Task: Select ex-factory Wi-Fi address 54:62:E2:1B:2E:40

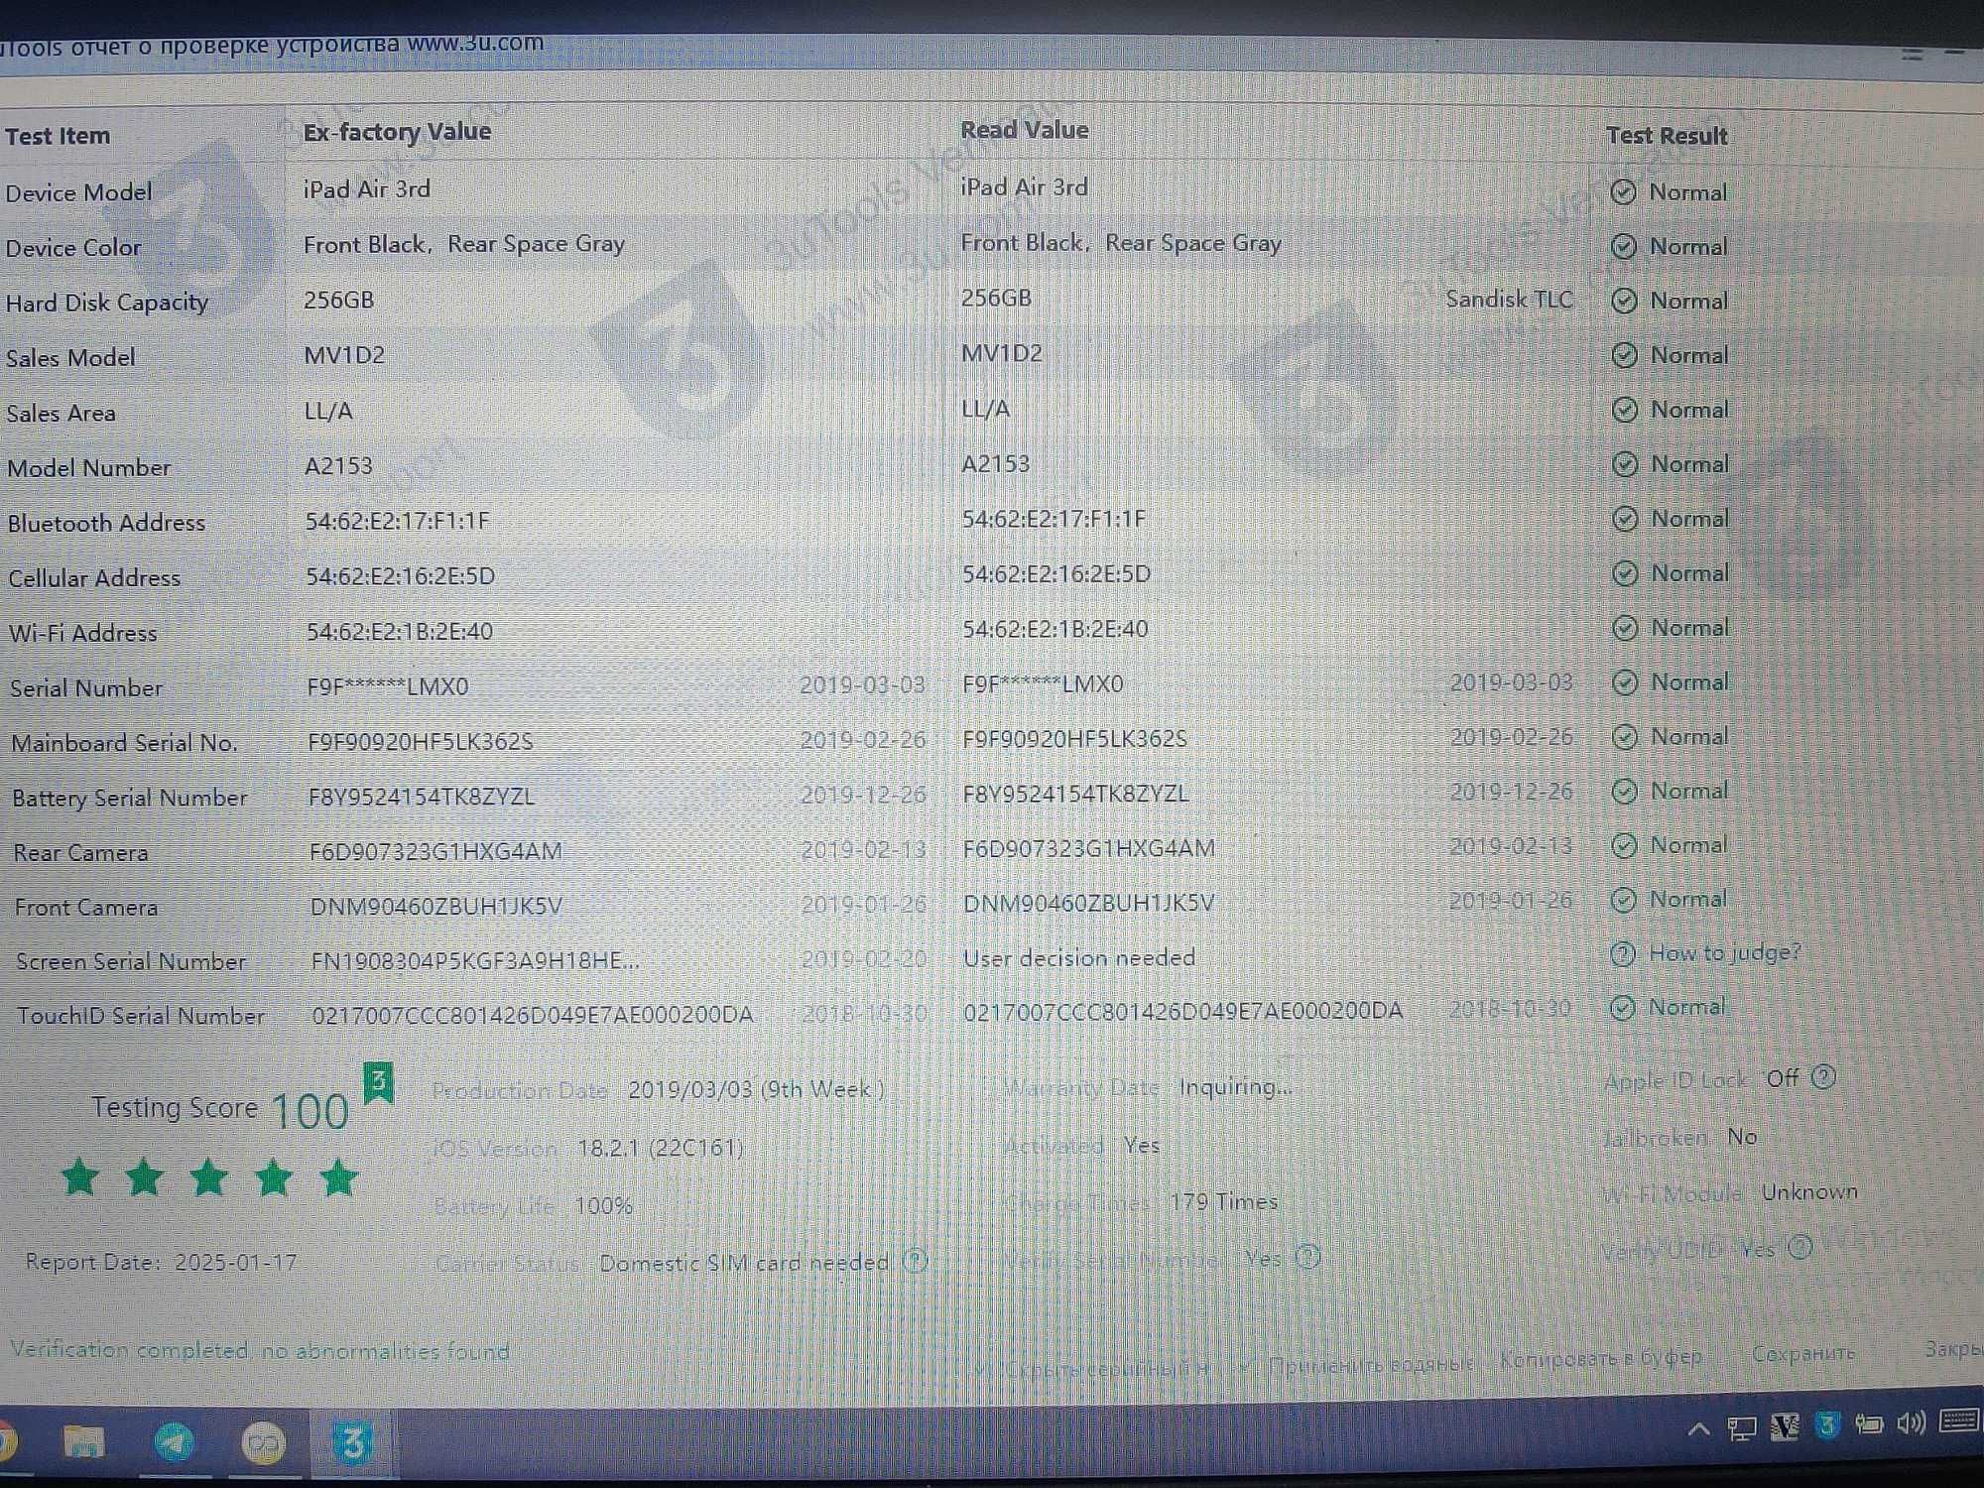Action: click(399, 631)
